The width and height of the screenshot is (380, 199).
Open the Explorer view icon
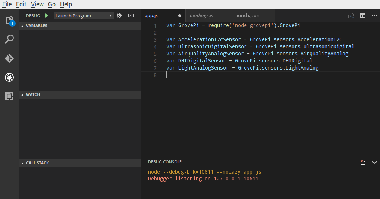click(9, 20)
